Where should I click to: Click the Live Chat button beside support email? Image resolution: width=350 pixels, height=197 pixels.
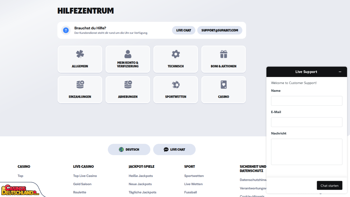184,30
